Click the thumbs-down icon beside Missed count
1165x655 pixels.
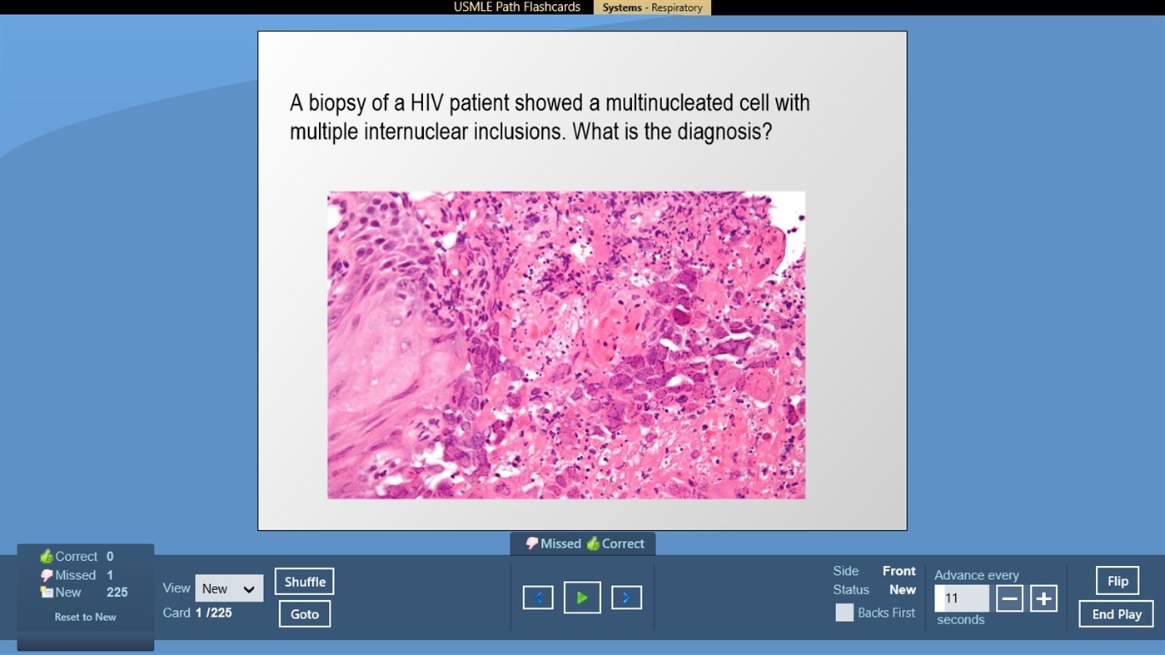tap(47, 574)
